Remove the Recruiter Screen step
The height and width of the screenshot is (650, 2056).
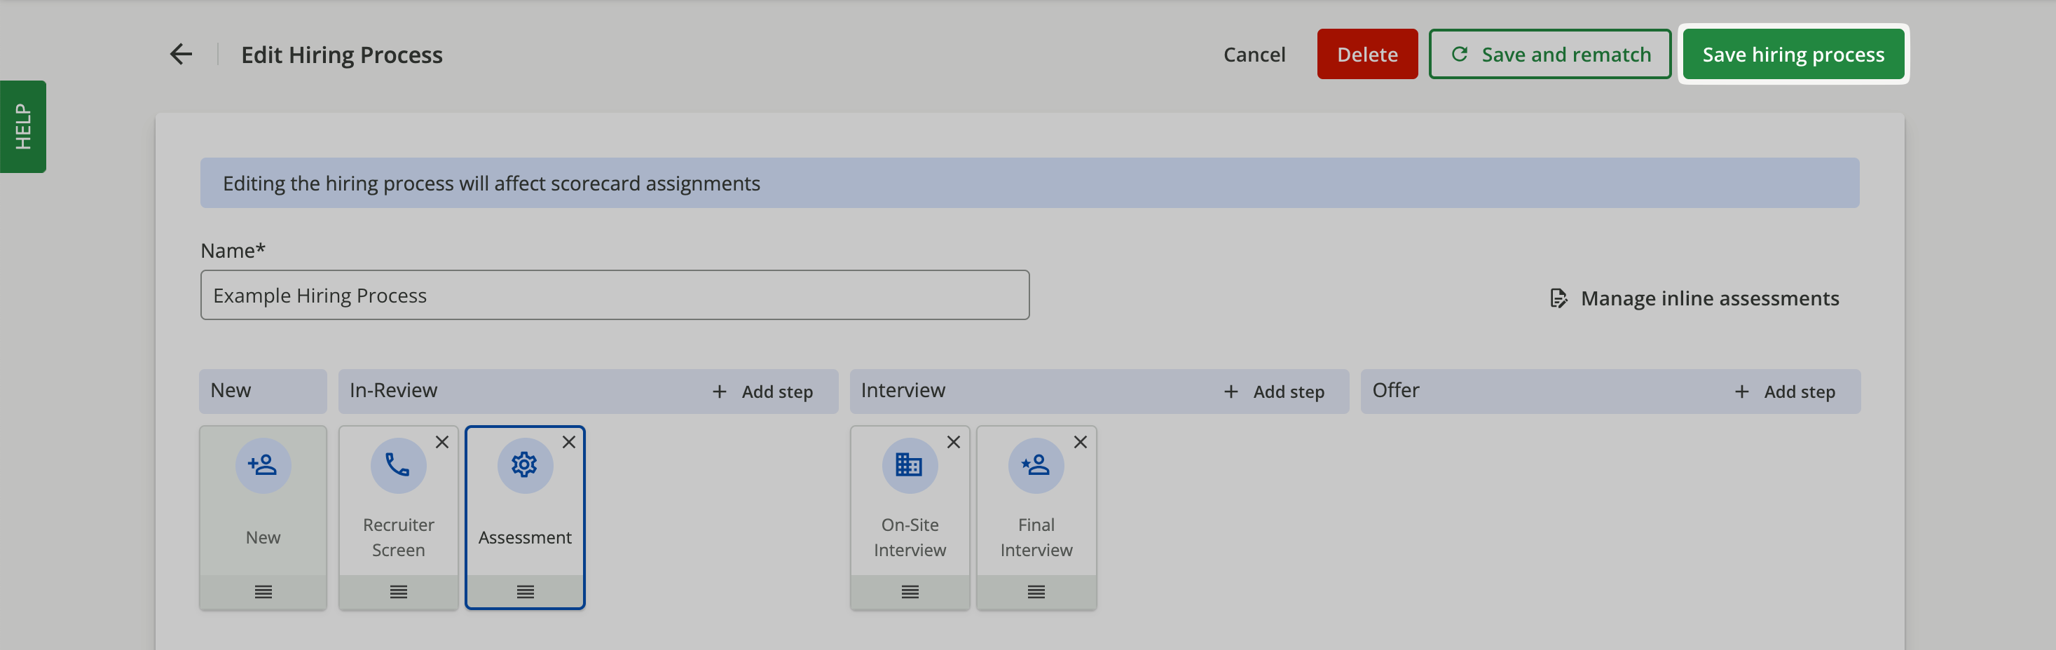click(442, 442)
